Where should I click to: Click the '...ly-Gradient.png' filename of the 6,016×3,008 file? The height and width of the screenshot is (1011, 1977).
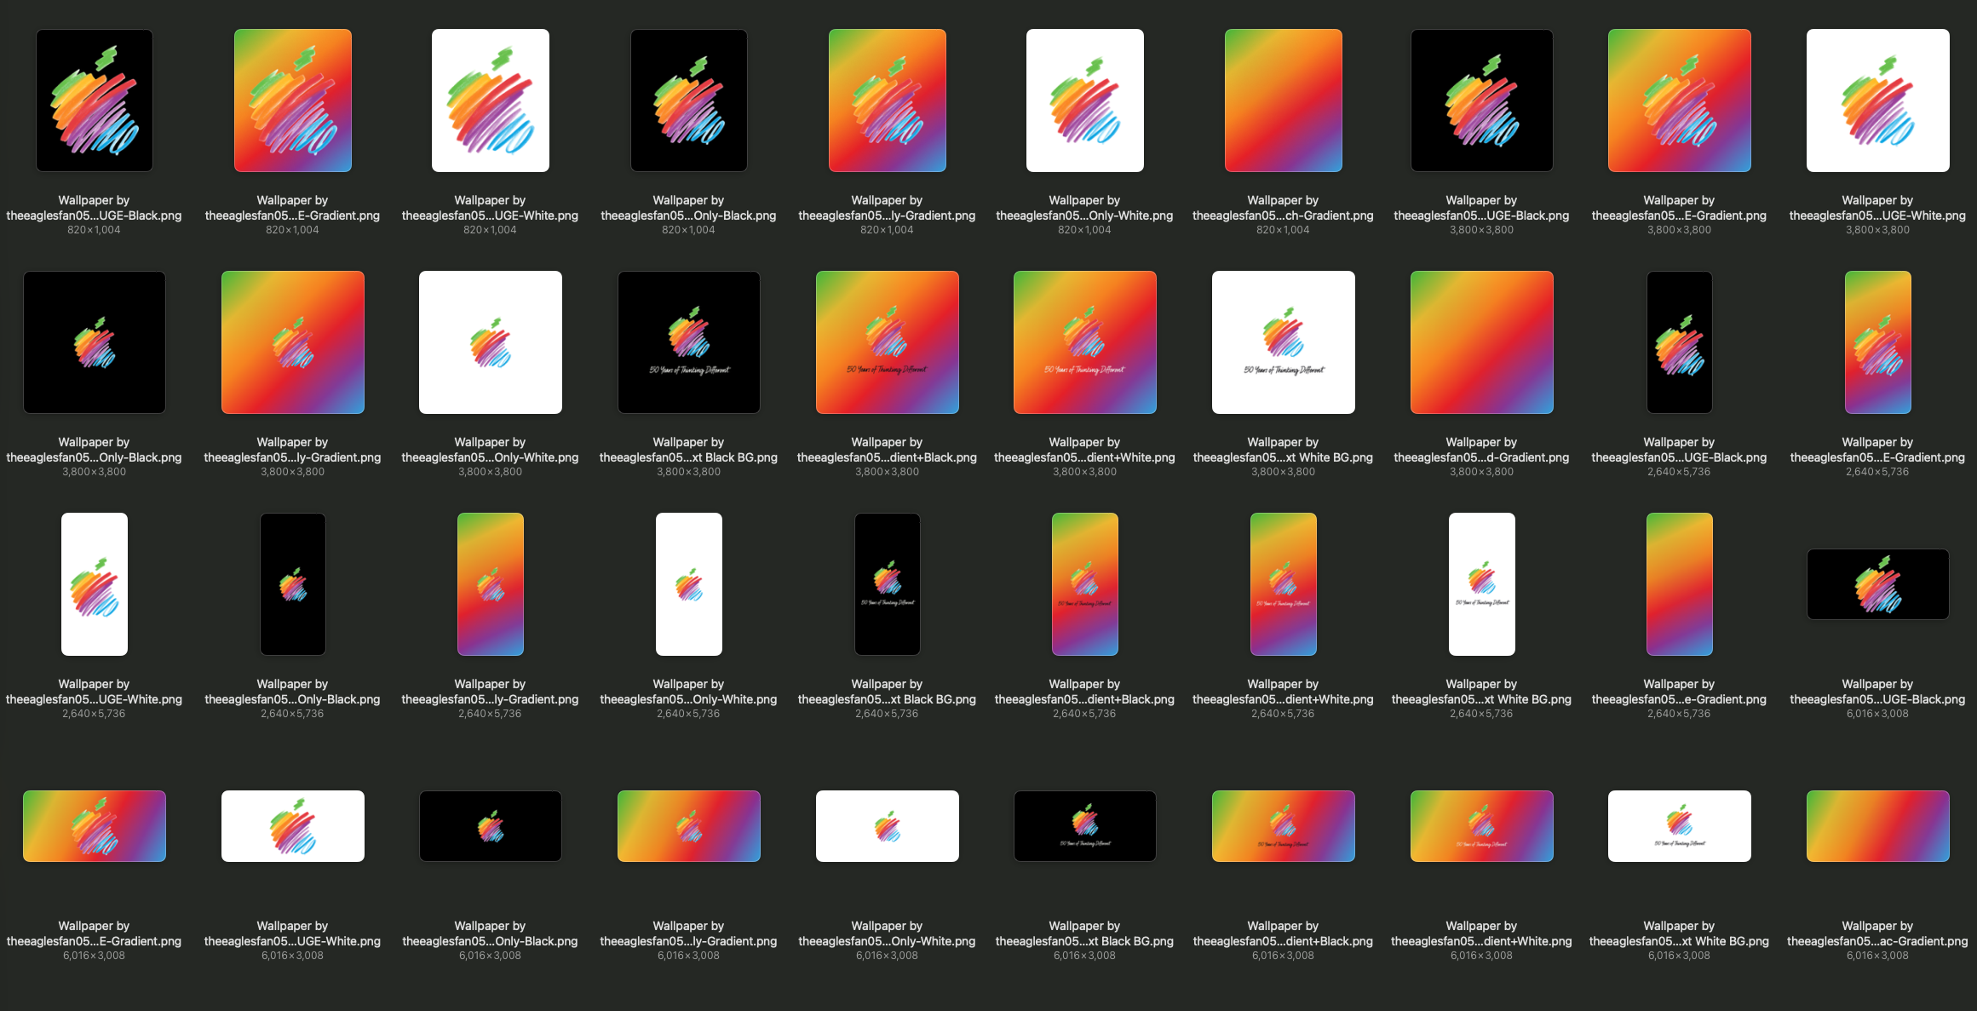coord(689,941)
